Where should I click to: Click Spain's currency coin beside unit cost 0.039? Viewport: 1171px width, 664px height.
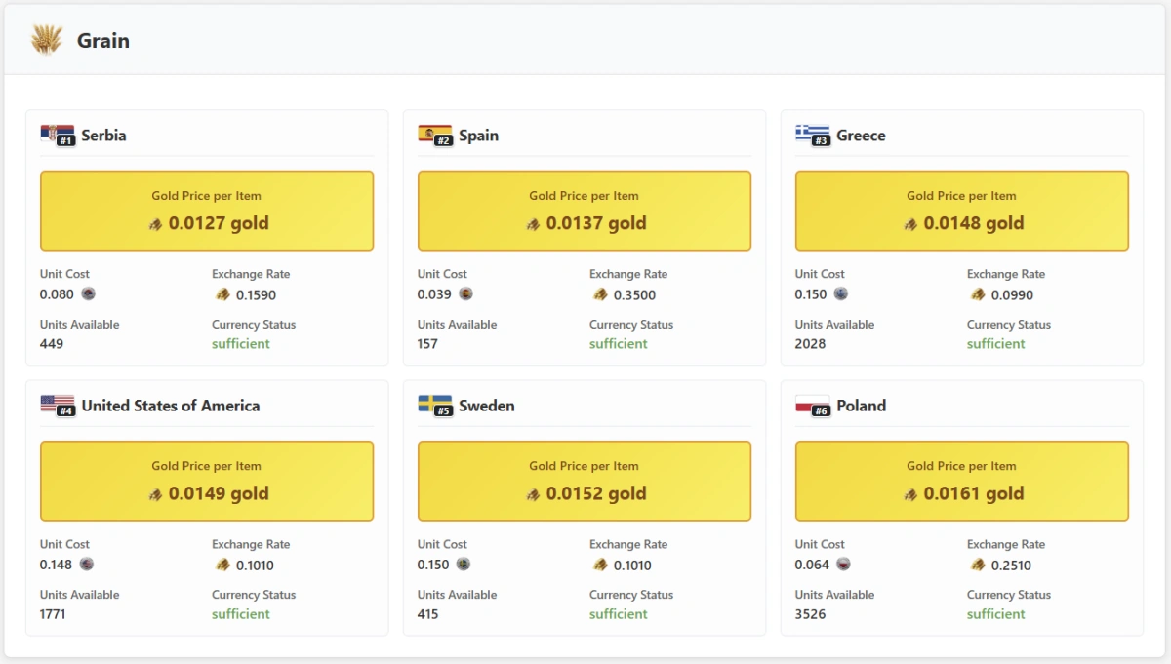tap(465, 293)
